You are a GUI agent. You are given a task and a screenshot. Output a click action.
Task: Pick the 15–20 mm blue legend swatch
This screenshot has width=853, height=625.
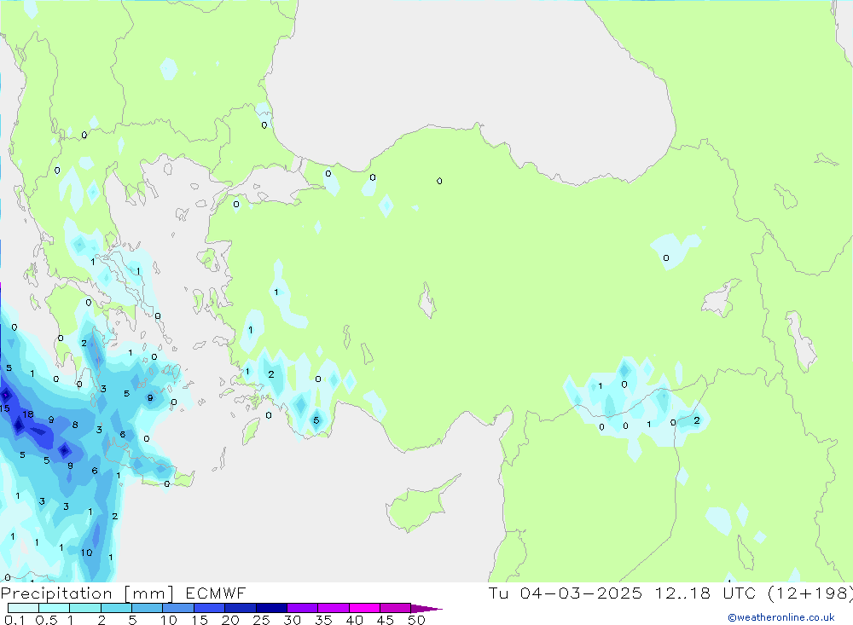pos(210,608)
